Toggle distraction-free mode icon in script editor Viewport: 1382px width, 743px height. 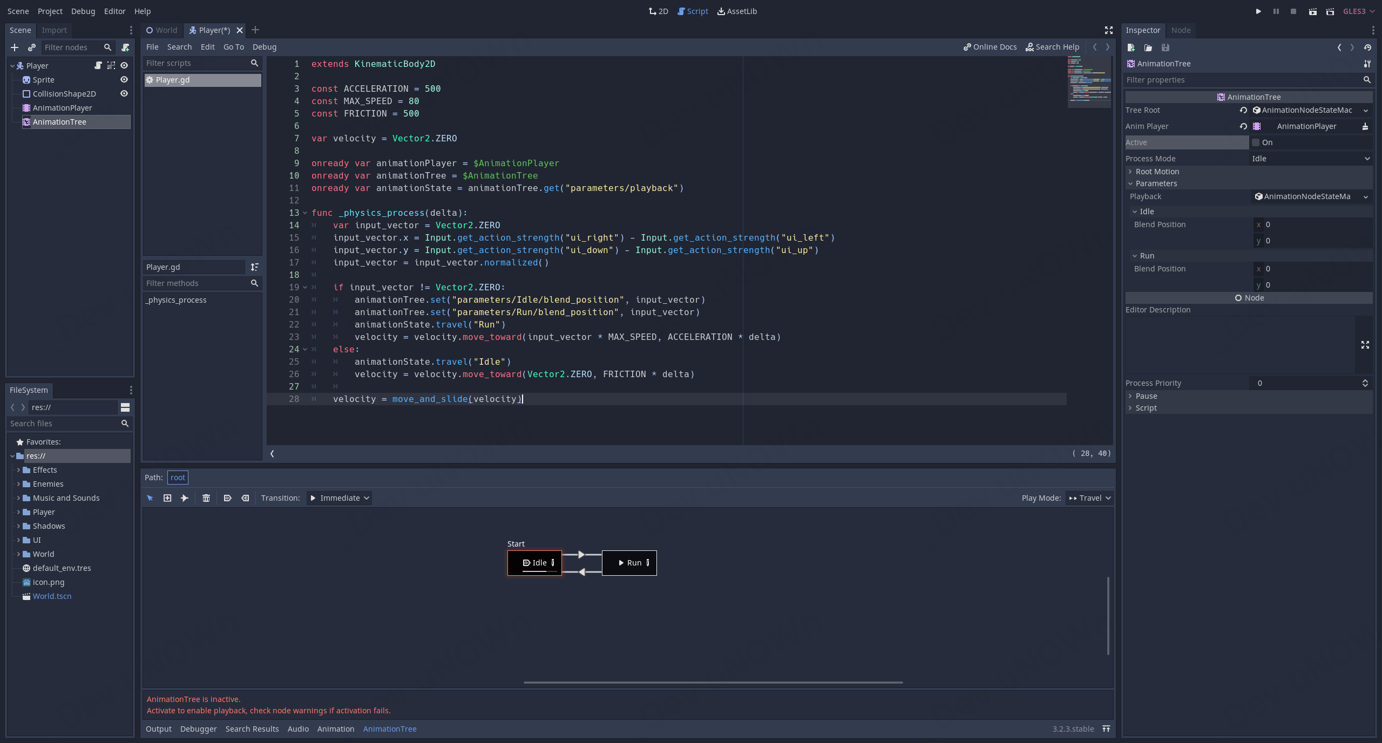[1108, 30]
